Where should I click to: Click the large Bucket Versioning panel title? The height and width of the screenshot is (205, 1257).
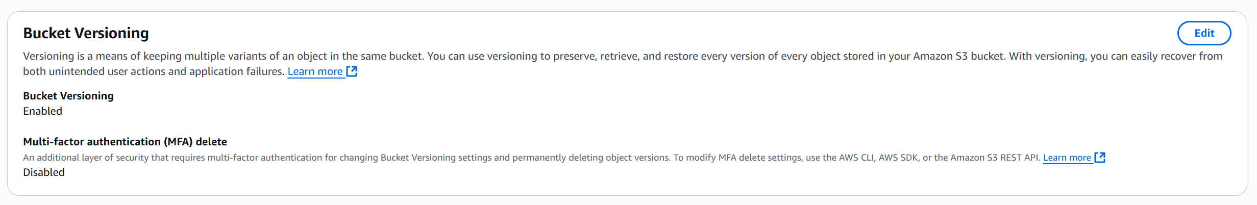pyautogui.click(x=86, y=33)
